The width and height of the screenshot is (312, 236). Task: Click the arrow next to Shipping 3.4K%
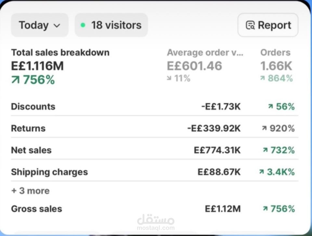point(262,172)
